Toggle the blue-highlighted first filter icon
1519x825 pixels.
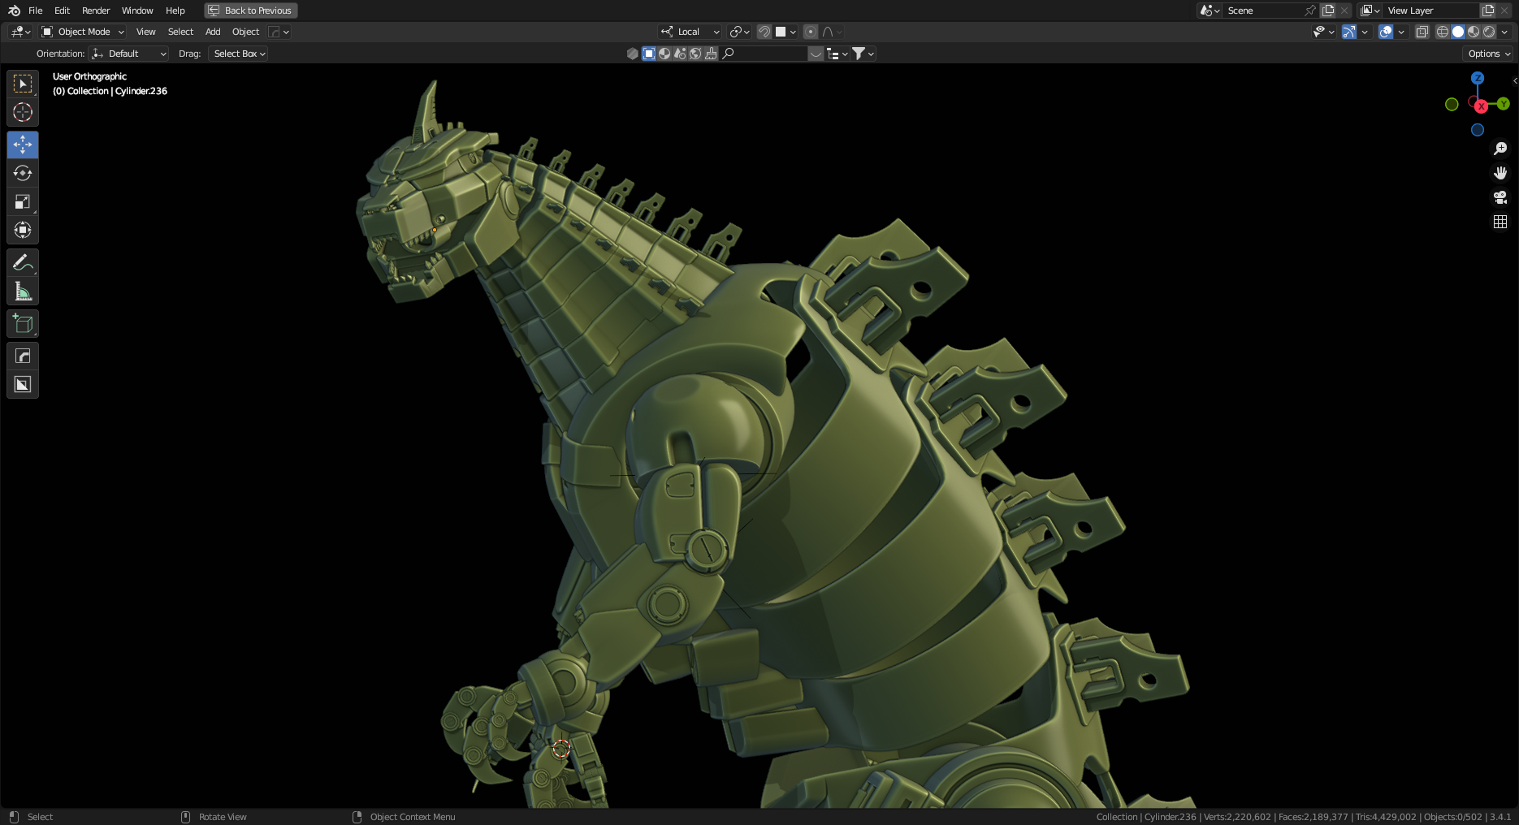(649, 54)
